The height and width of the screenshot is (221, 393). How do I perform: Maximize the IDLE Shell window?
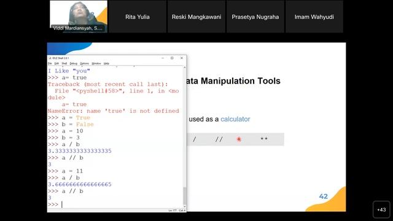click(172, 58)
